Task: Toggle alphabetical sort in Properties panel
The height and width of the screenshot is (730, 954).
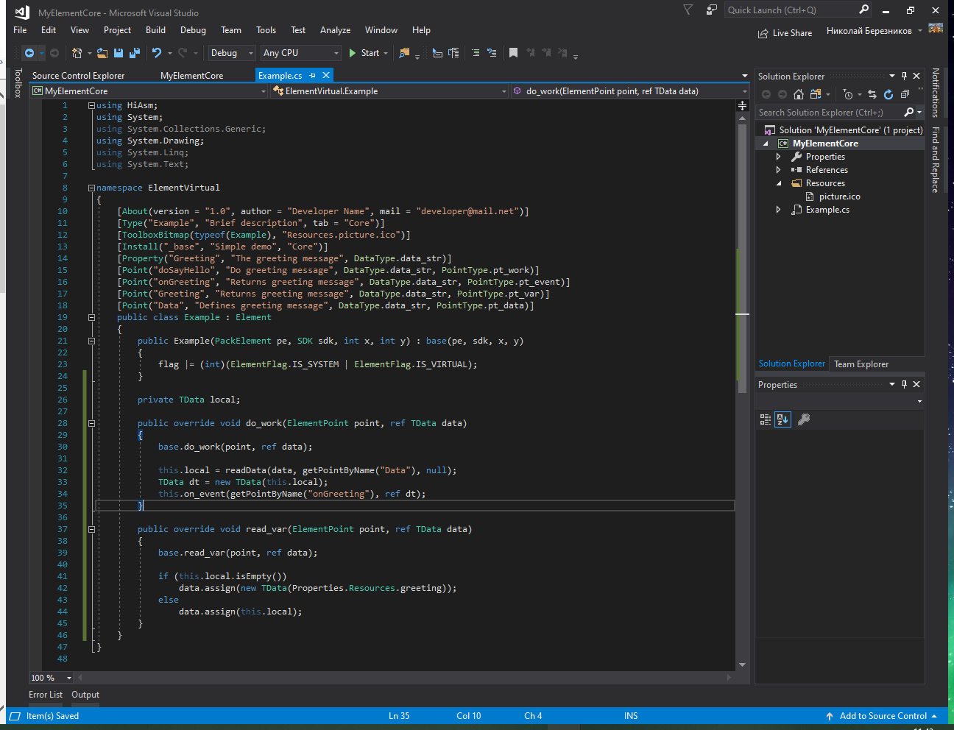Action: pyautogui.click(x=782, y=419)
